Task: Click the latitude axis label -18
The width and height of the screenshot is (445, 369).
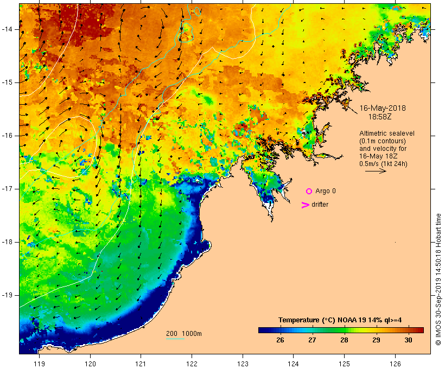Action: pos(7,242)
